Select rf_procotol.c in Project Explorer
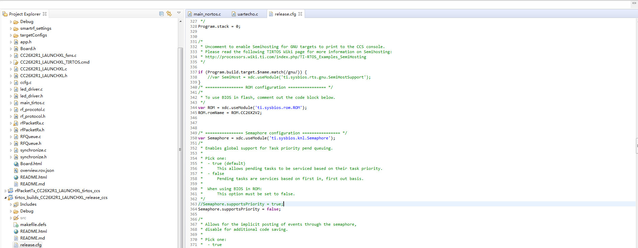This screenshot has height=248, width=638. point(32,110)
